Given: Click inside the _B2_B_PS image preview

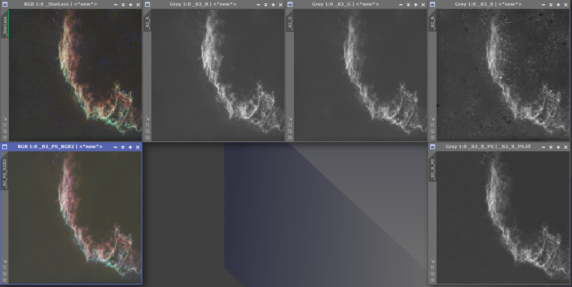Looking at the screenshot, I should [503, 217].
